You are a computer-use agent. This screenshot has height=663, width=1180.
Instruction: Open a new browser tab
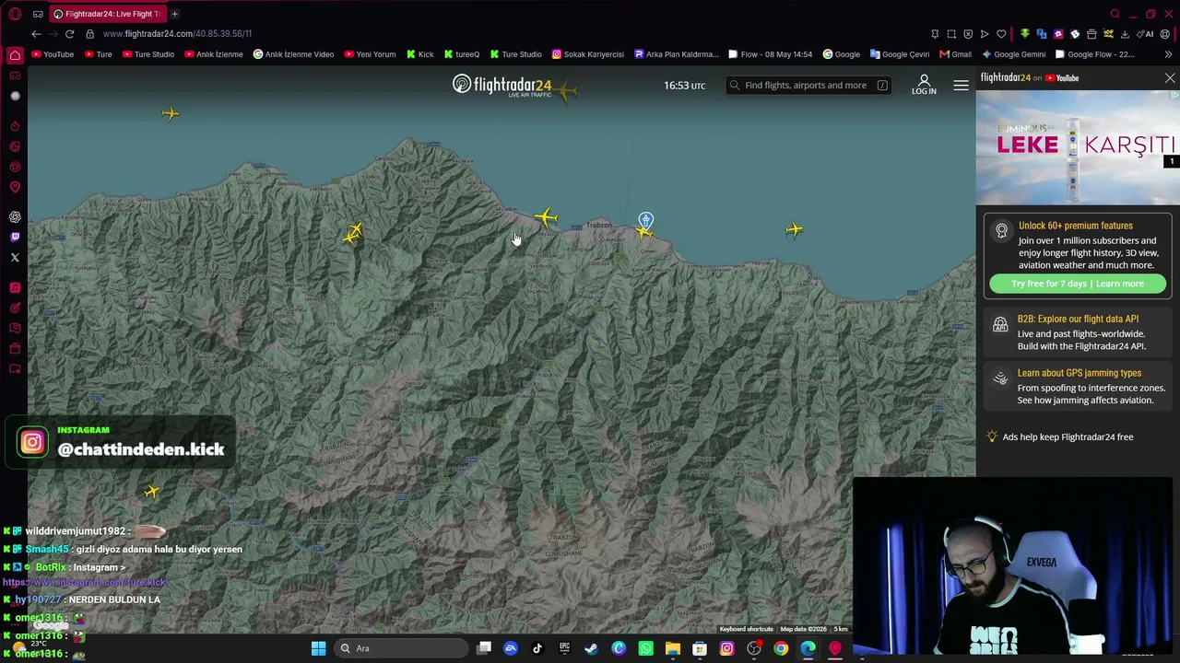(x=174, y=14)
